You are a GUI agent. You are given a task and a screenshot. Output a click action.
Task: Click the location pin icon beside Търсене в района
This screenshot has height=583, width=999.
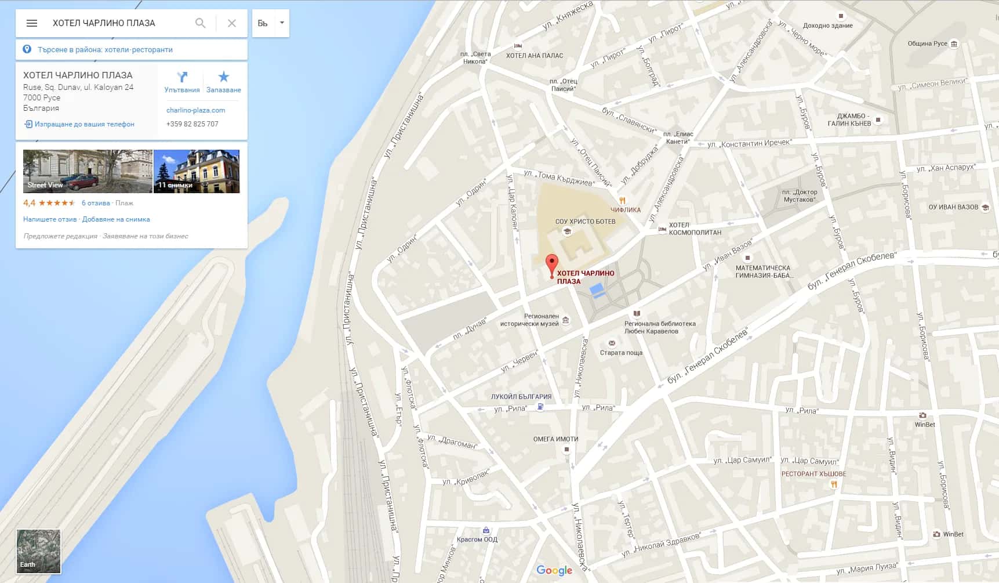tap(27, 49)
